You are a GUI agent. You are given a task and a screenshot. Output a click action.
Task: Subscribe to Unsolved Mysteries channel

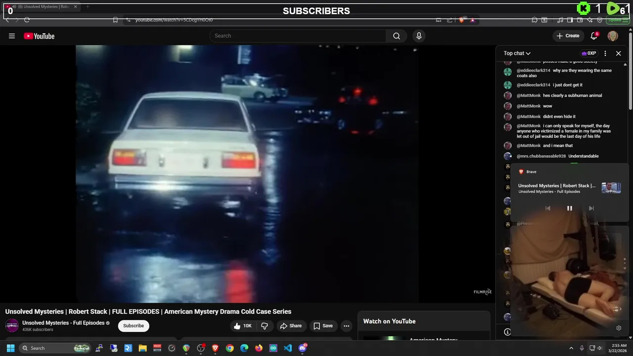pos(134,326)
